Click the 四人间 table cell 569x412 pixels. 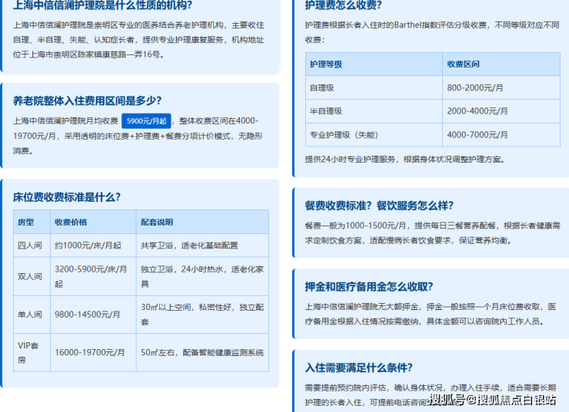click(x=32, y=246)
